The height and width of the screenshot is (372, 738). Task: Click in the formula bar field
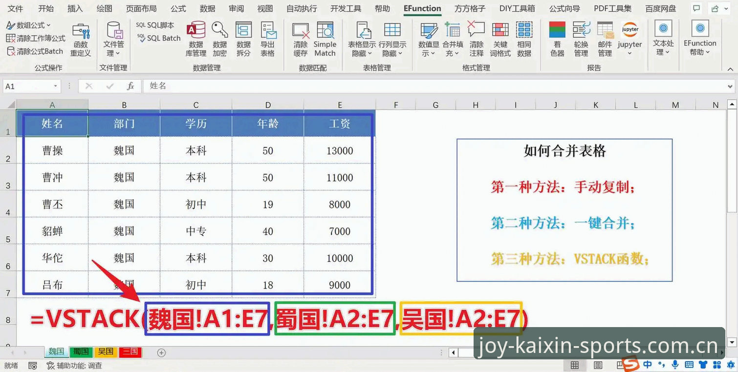pos(439,86)
